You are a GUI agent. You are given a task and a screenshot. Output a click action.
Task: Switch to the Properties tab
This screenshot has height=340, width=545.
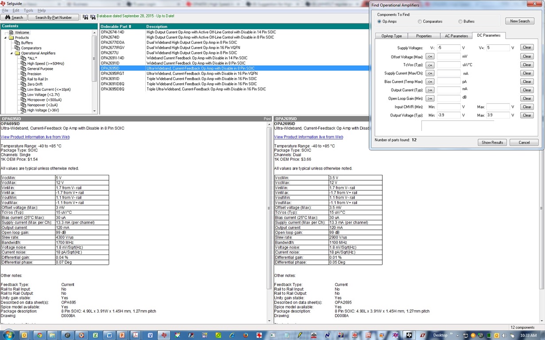click(x=424, y=36)
